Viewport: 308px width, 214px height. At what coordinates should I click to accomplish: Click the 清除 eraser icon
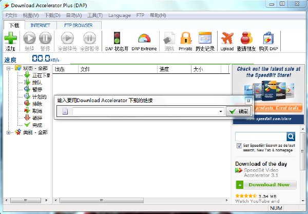click(169, 38)
